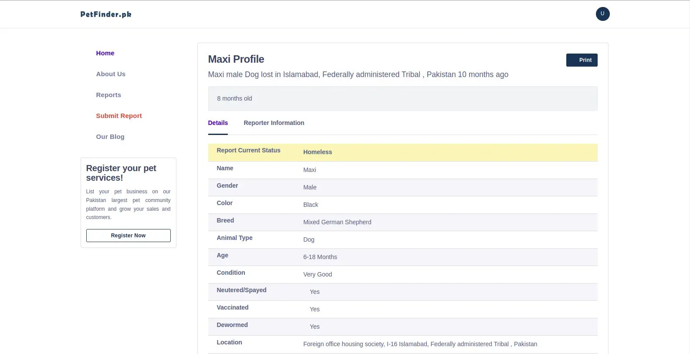Switch to the Reporter Information tab
The width and height of the screenshot is (690, 354).
tap(274, 123)
